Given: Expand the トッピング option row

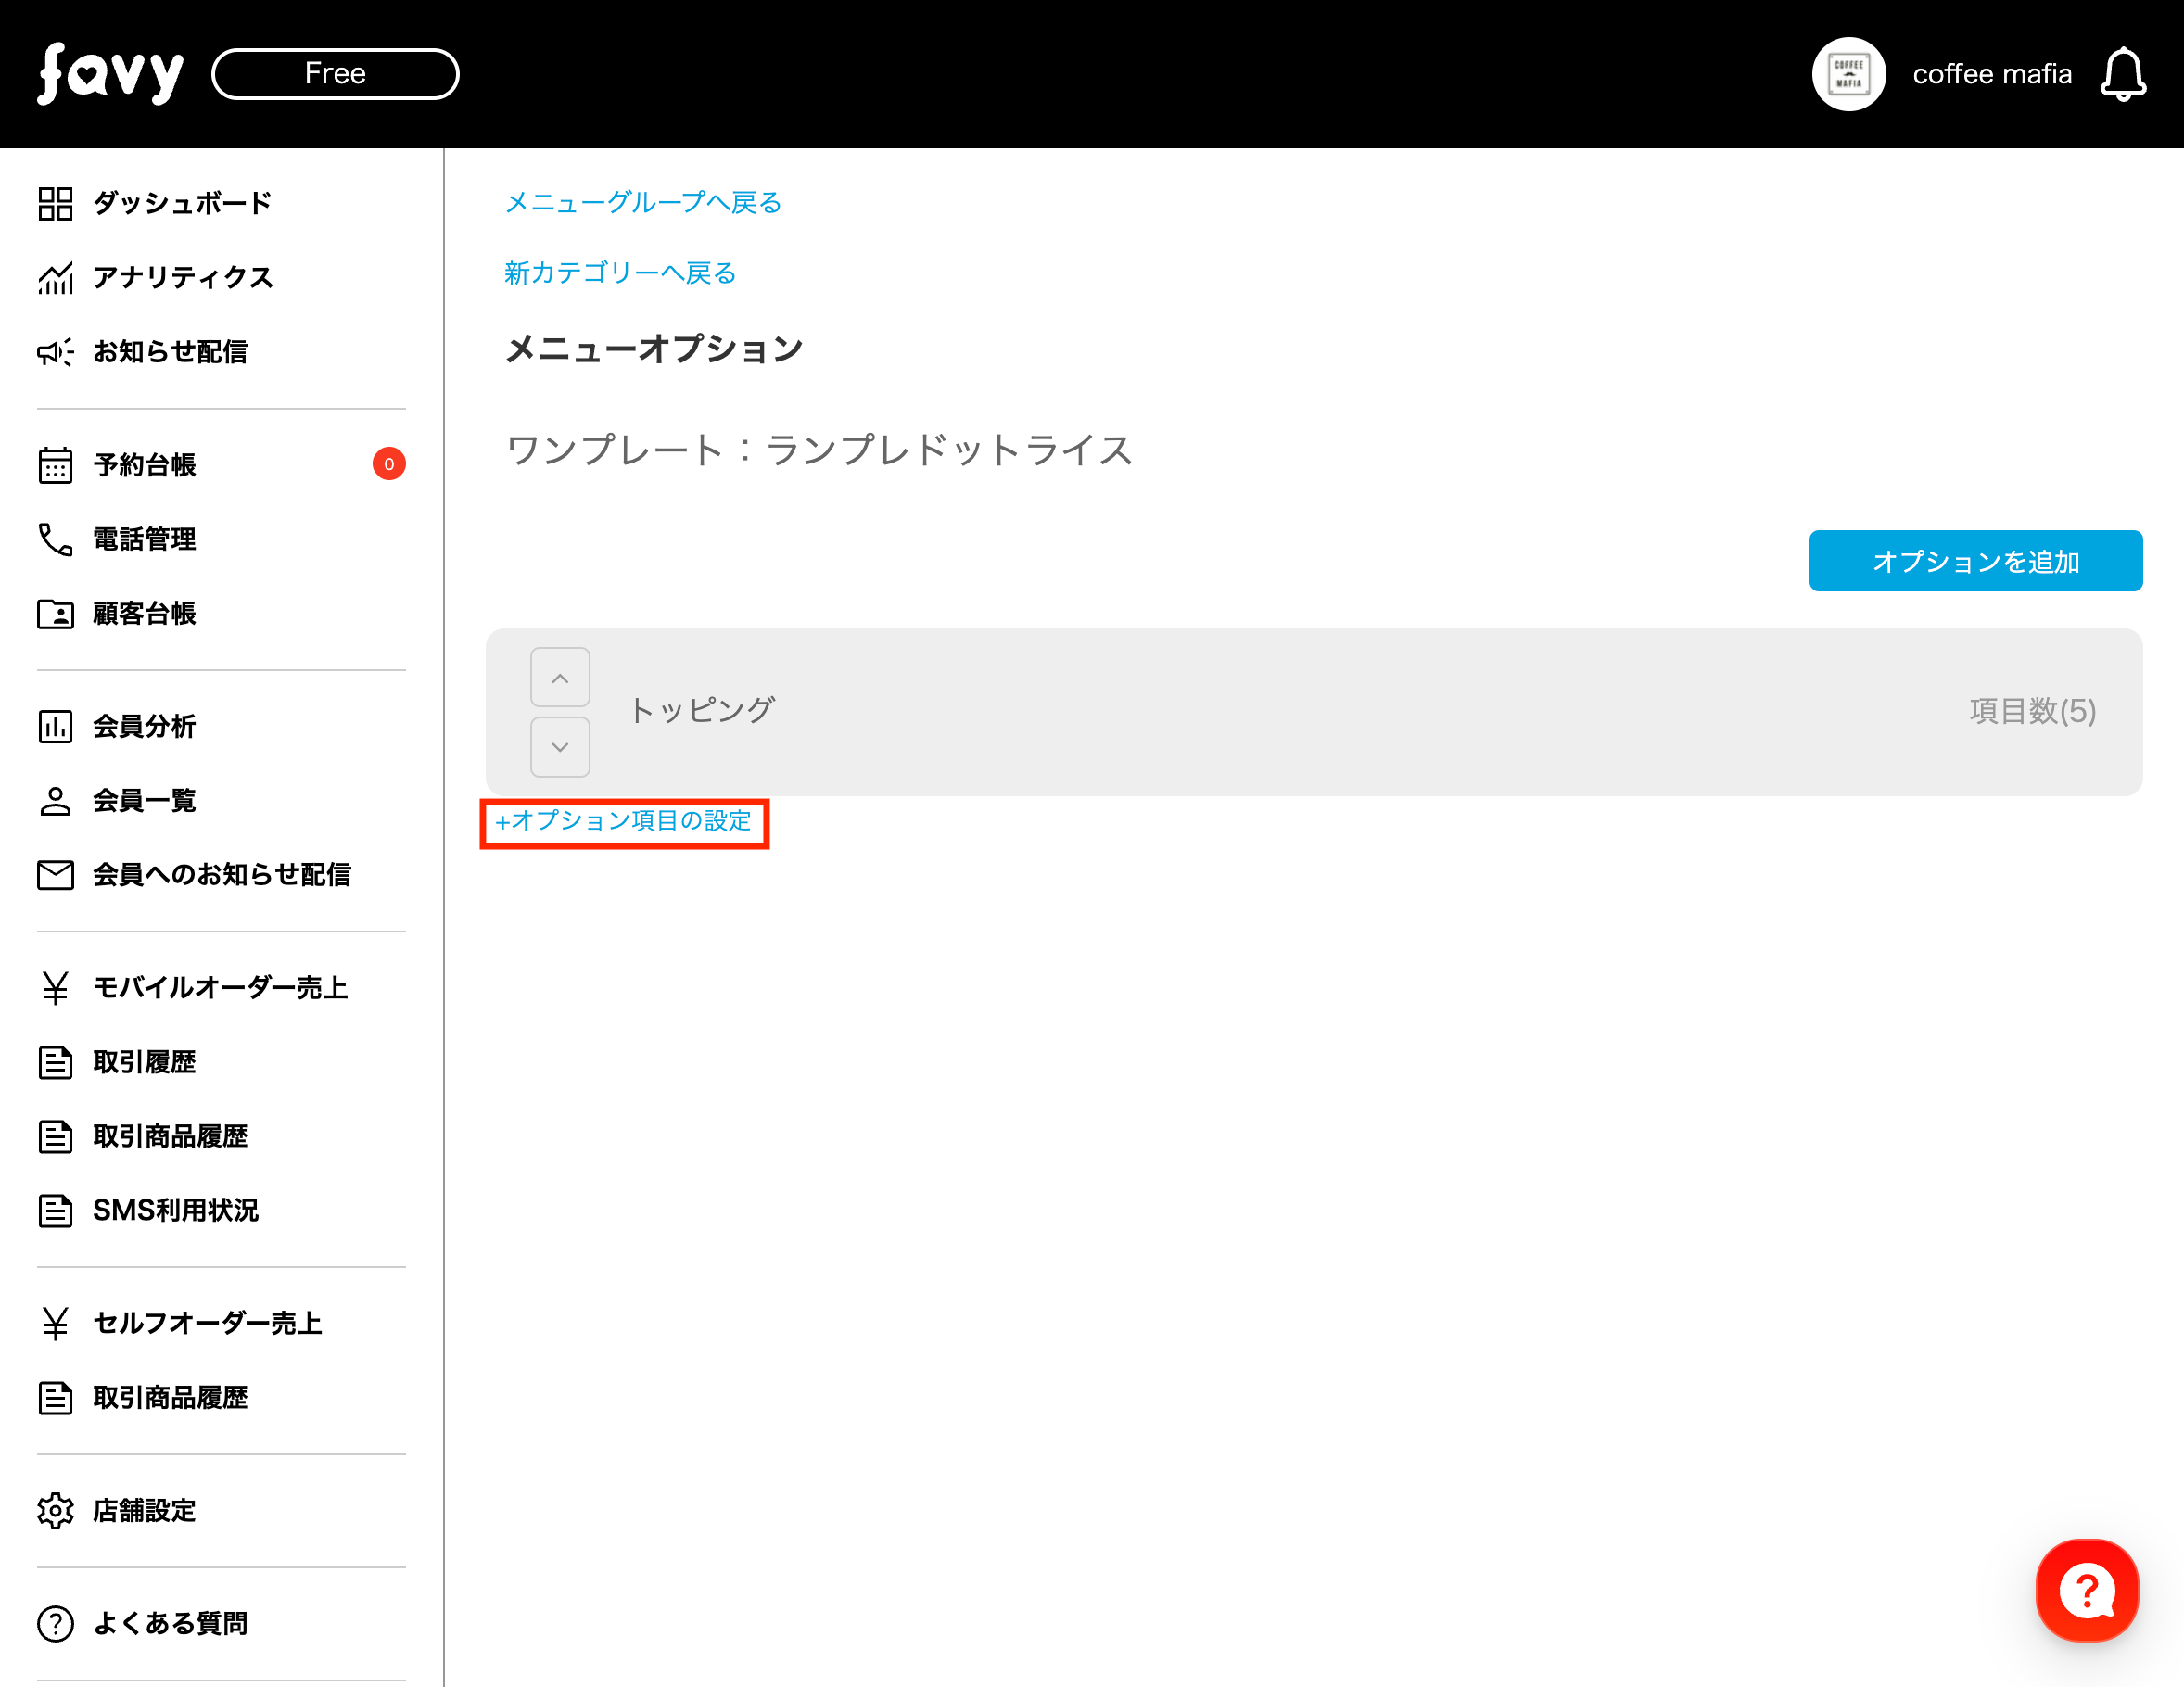Looking at the screenshot, I should [1300, 711].
